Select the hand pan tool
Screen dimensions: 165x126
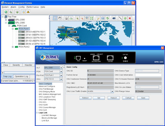point(60,18)
